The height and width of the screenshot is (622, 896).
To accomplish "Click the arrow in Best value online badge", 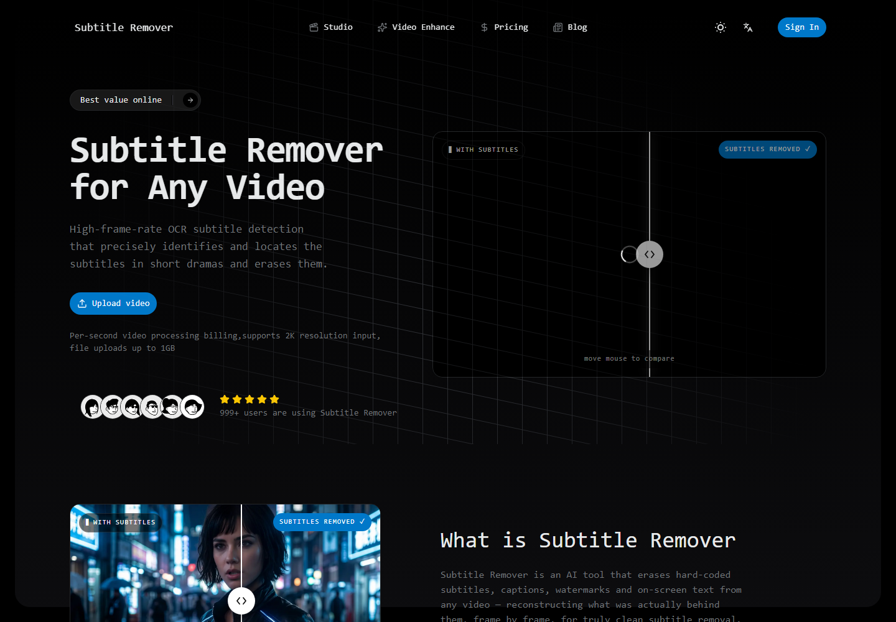I will click(190, 100).
